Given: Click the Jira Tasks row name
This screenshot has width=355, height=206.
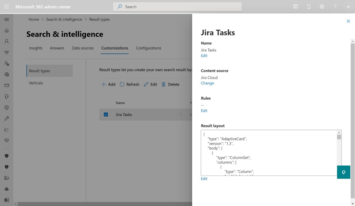Looking at the screenshot, I should click(124, 114).
